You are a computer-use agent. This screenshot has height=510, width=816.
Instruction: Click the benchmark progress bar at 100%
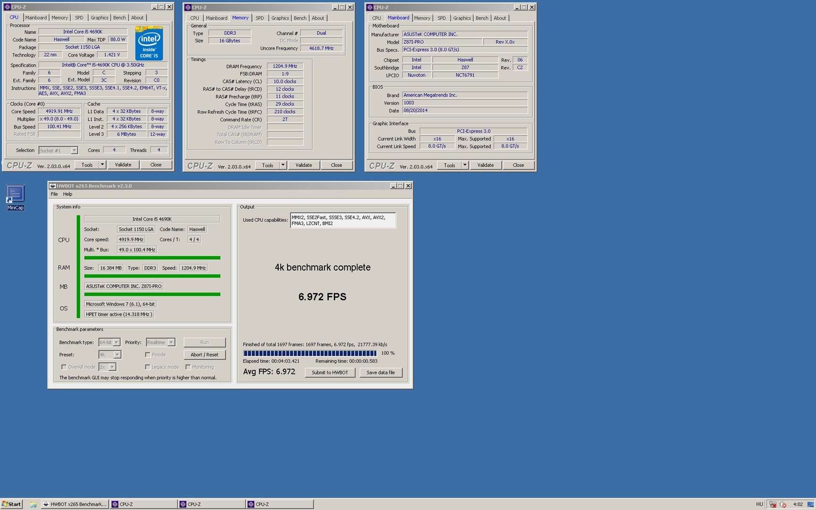(310, 353)
